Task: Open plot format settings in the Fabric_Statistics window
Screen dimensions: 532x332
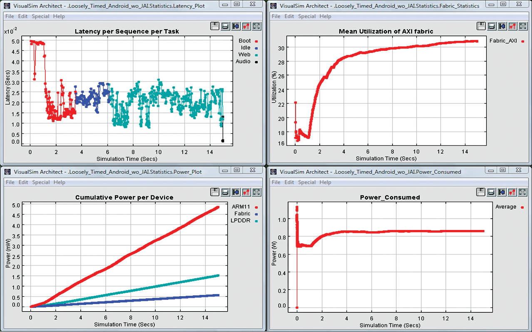Action: pyautogui.click(x=512, y=26)
